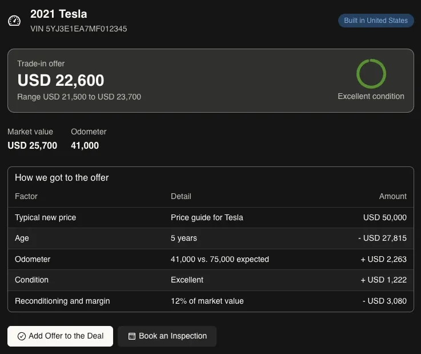Image resolution: width=421 pixels, height=354 pixels.
Task: Select the VIN 5YJ3E1EA7MF012345 text
Action: coord(79,29)
